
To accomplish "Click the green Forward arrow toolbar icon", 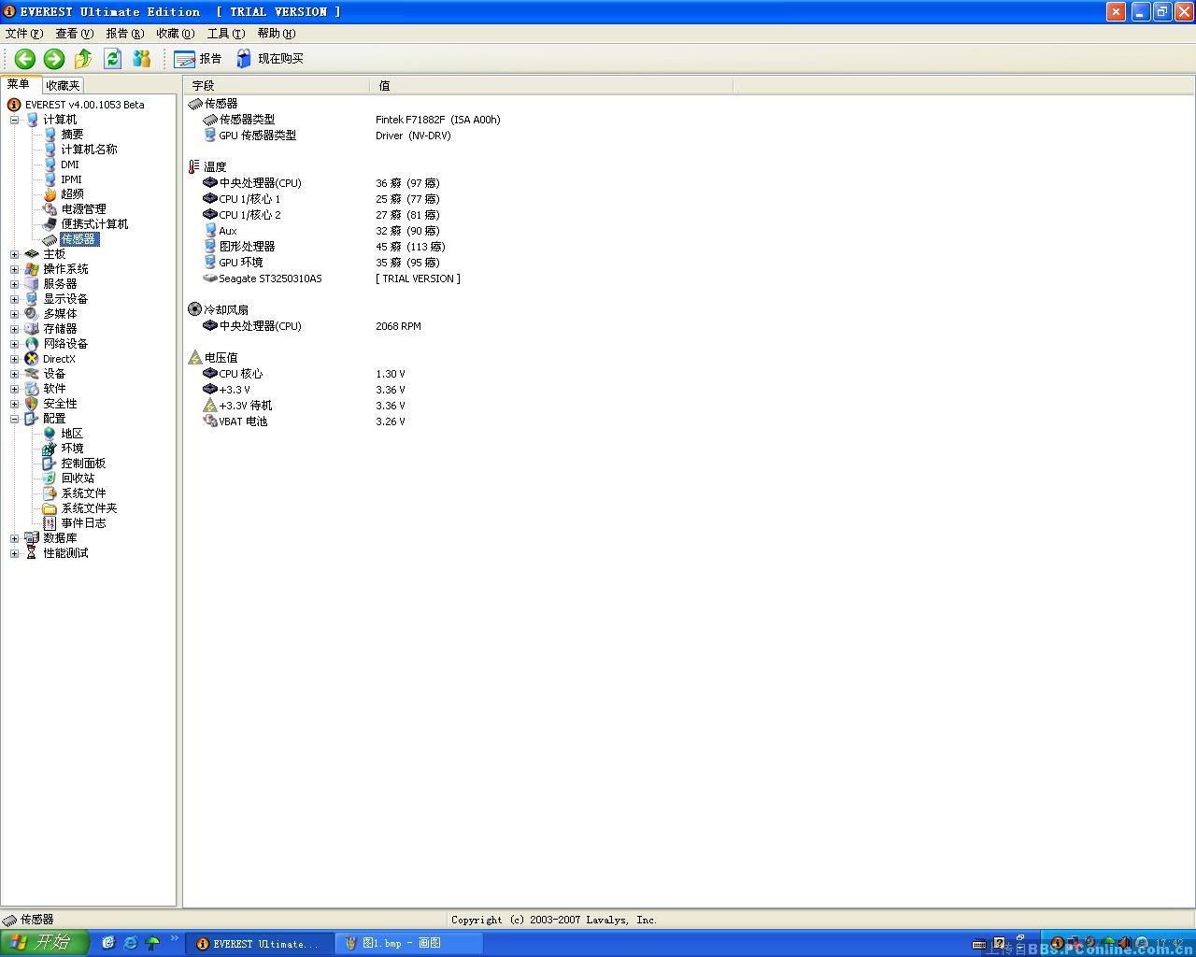I will tap(54, 59).
